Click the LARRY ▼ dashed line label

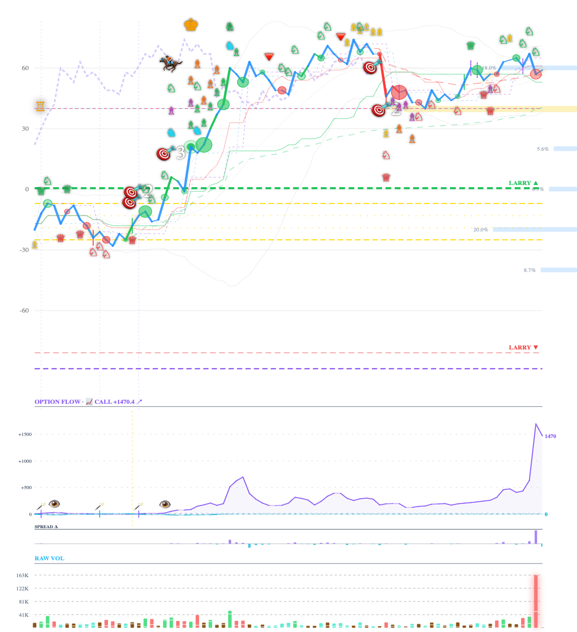pyautogui.click(x=522, y=347)
